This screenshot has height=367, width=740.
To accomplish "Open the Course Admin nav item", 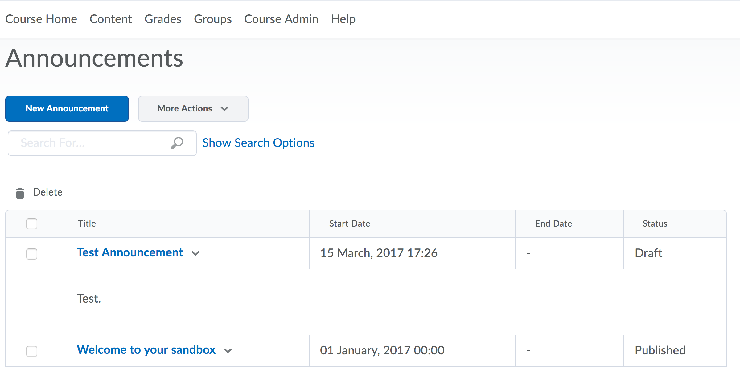I will [281, 19].
